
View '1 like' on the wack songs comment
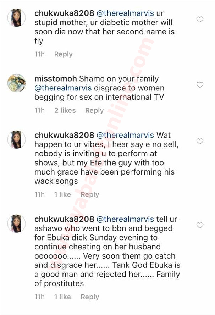pos(62,194)
